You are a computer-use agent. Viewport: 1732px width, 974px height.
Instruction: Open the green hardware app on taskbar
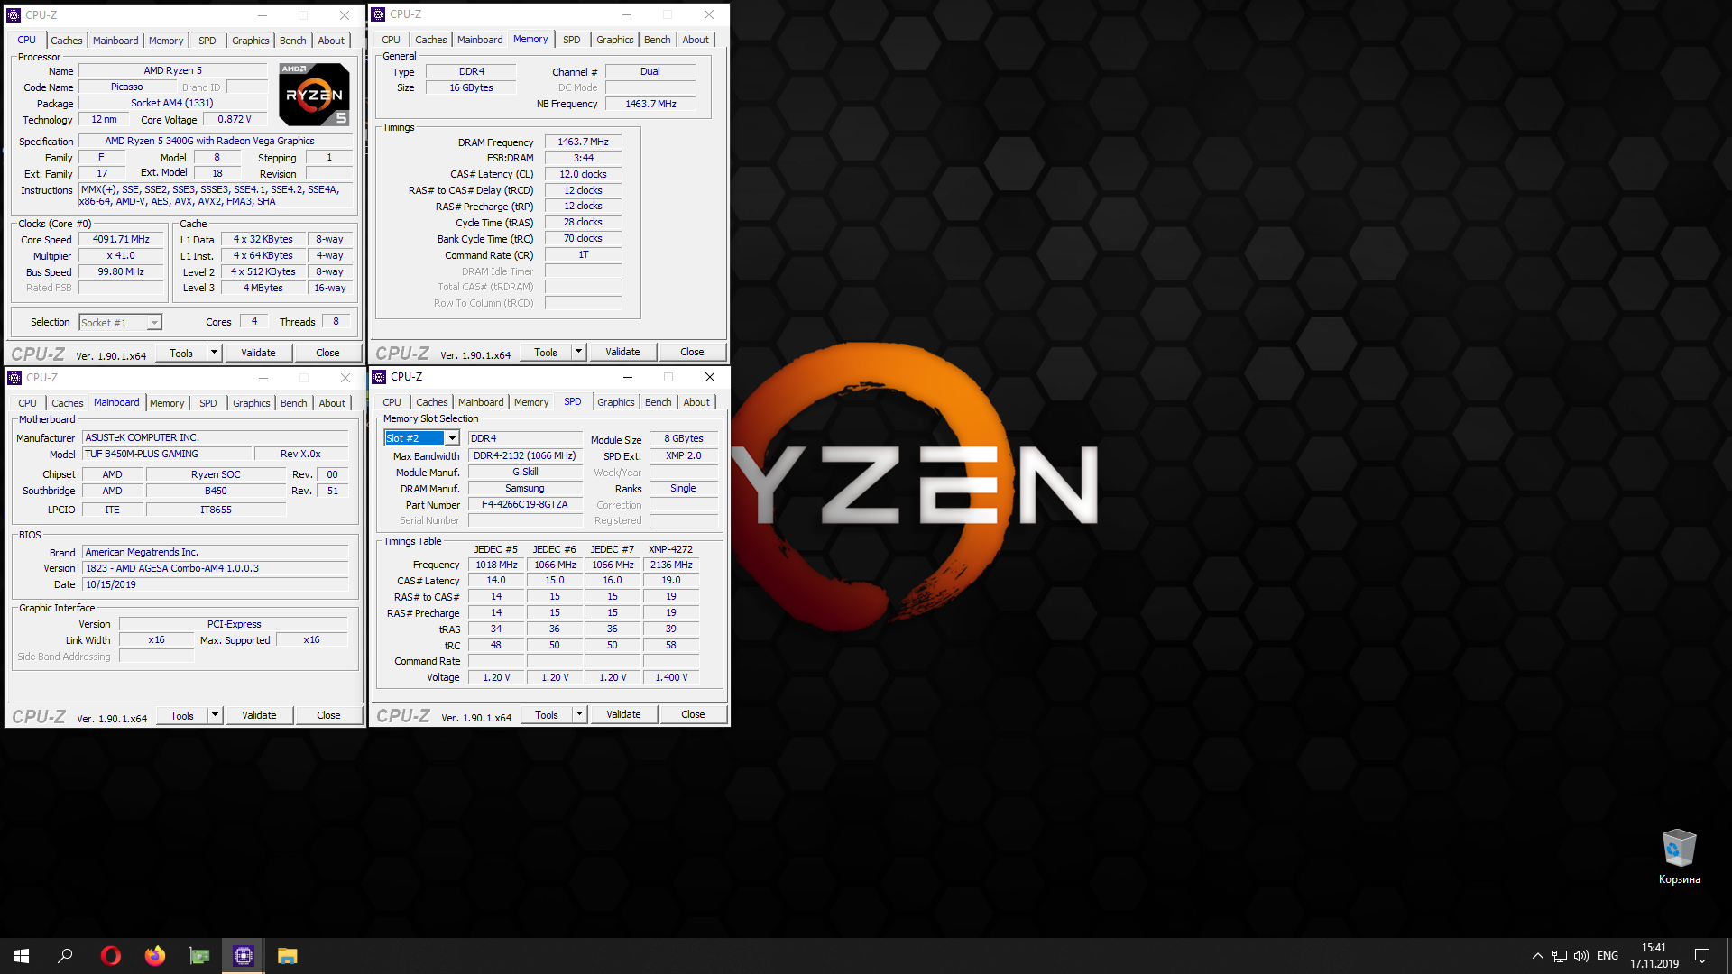[198, 956]
